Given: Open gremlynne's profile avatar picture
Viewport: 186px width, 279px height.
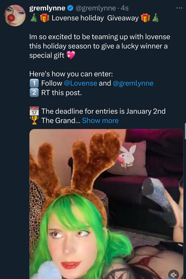Looking at the screenshot, I should (15, 15).
